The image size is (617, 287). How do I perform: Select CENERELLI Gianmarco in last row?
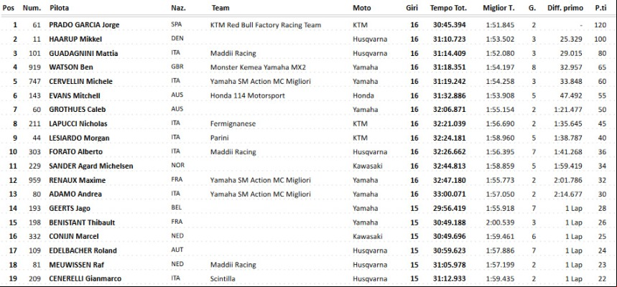pyautogui.click(x=85, y=278)
